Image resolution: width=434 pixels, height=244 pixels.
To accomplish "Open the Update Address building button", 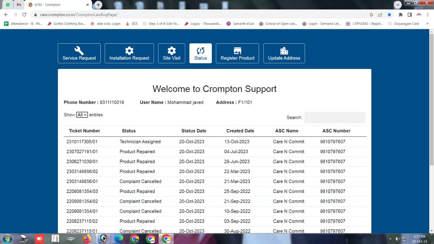I will coord(284,53).
